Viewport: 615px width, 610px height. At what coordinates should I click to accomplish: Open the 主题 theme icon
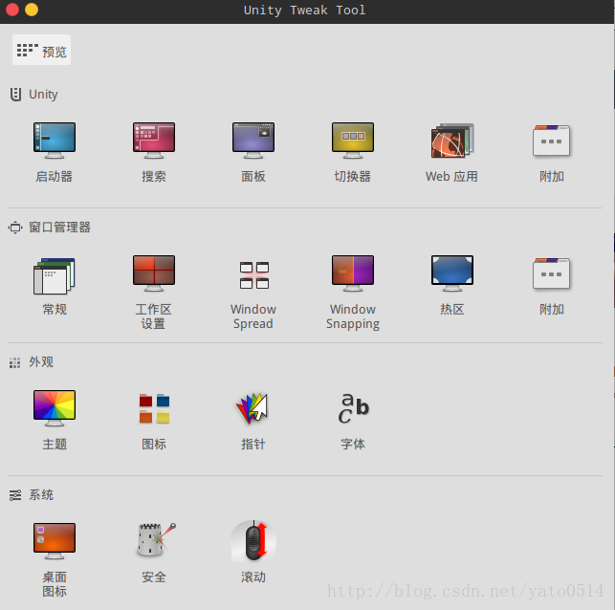point(55,408)
